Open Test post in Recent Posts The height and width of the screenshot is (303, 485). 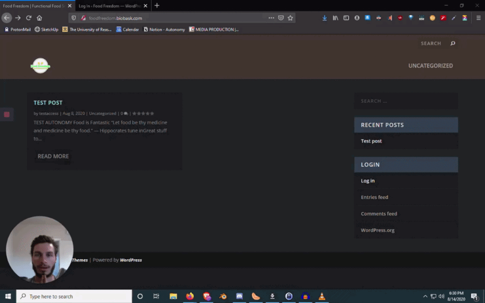[371, 141]
